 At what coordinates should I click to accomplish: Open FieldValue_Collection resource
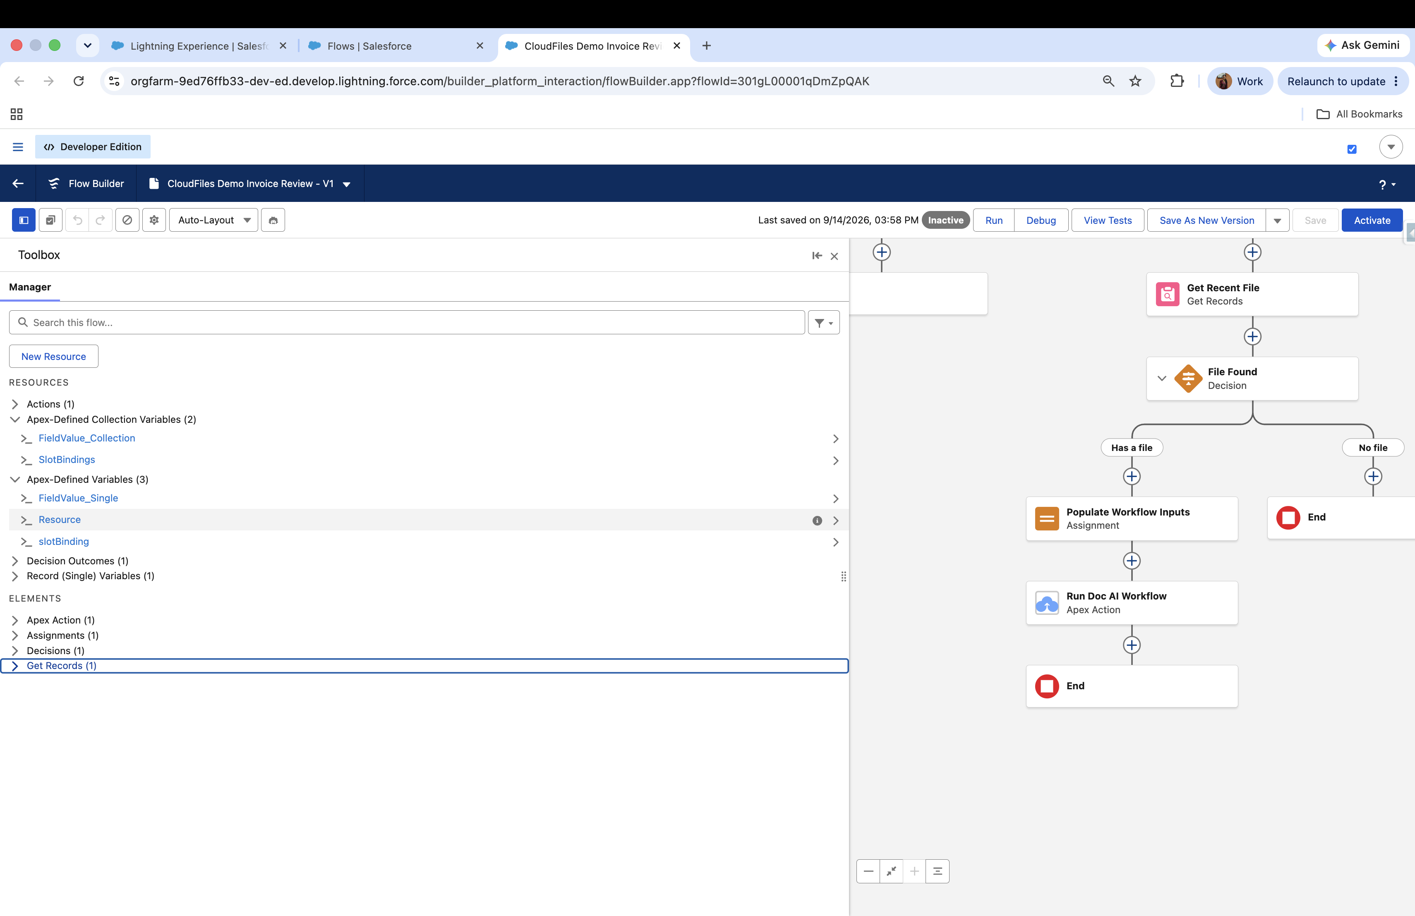pos(87,438)
